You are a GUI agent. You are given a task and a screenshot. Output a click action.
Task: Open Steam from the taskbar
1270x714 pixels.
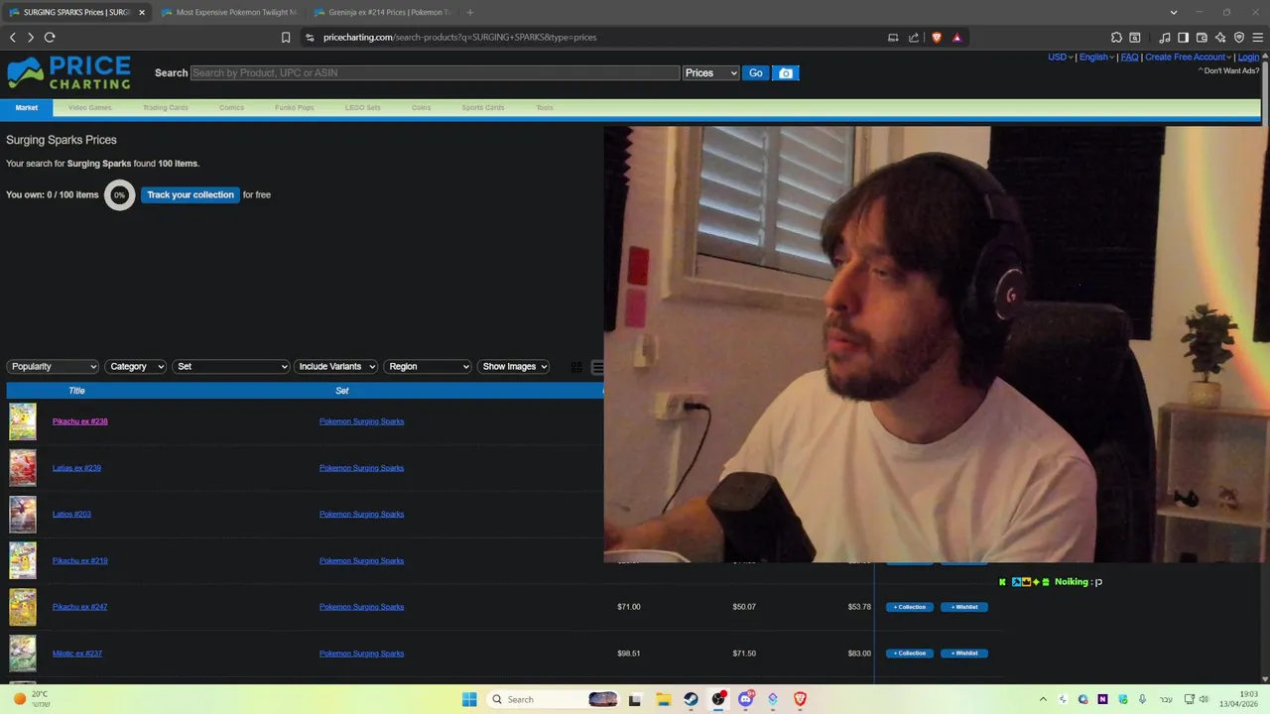coord(691,699)
